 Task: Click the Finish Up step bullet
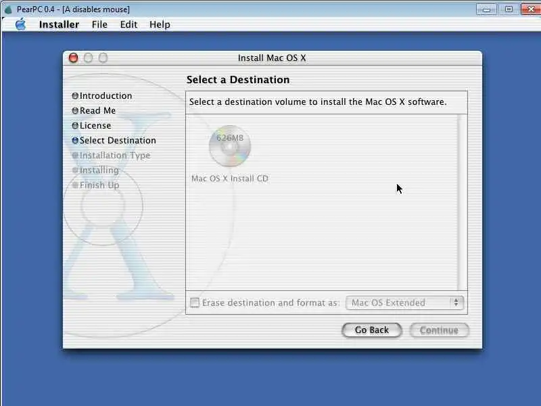pyautogui.click(x=75, y=185)
